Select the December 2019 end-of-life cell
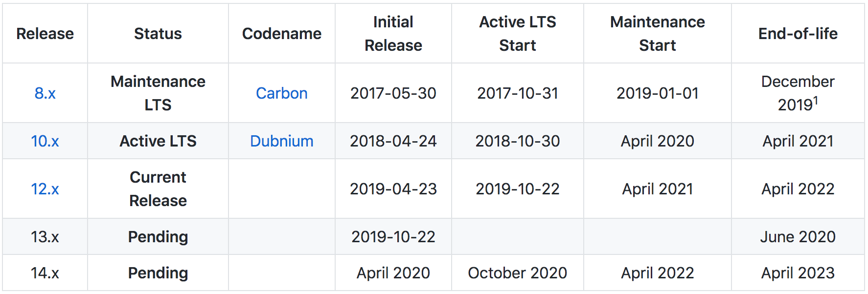868x294 pixels. point(798,93)
